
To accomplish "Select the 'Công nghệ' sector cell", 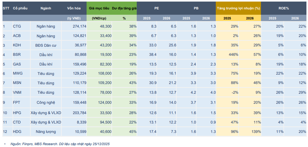I will (46, 102).
